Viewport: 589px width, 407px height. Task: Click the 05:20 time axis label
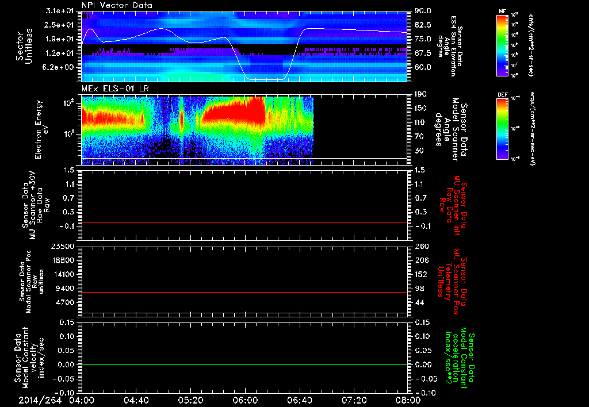(x=190, y=400)
